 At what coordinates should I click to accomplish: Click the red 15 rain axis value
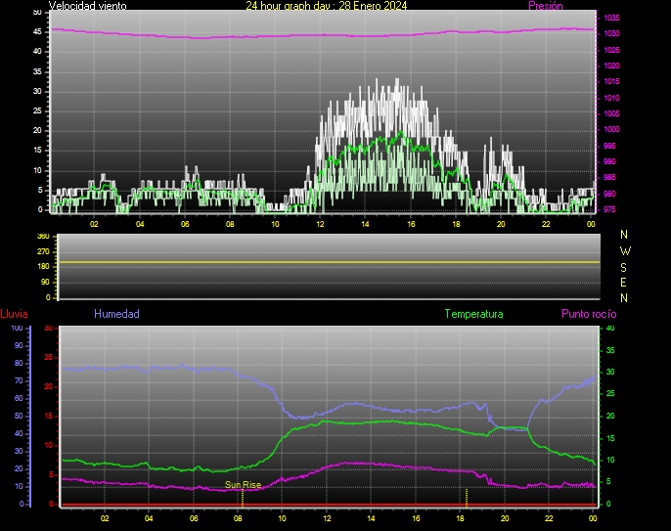click(49, 416)
